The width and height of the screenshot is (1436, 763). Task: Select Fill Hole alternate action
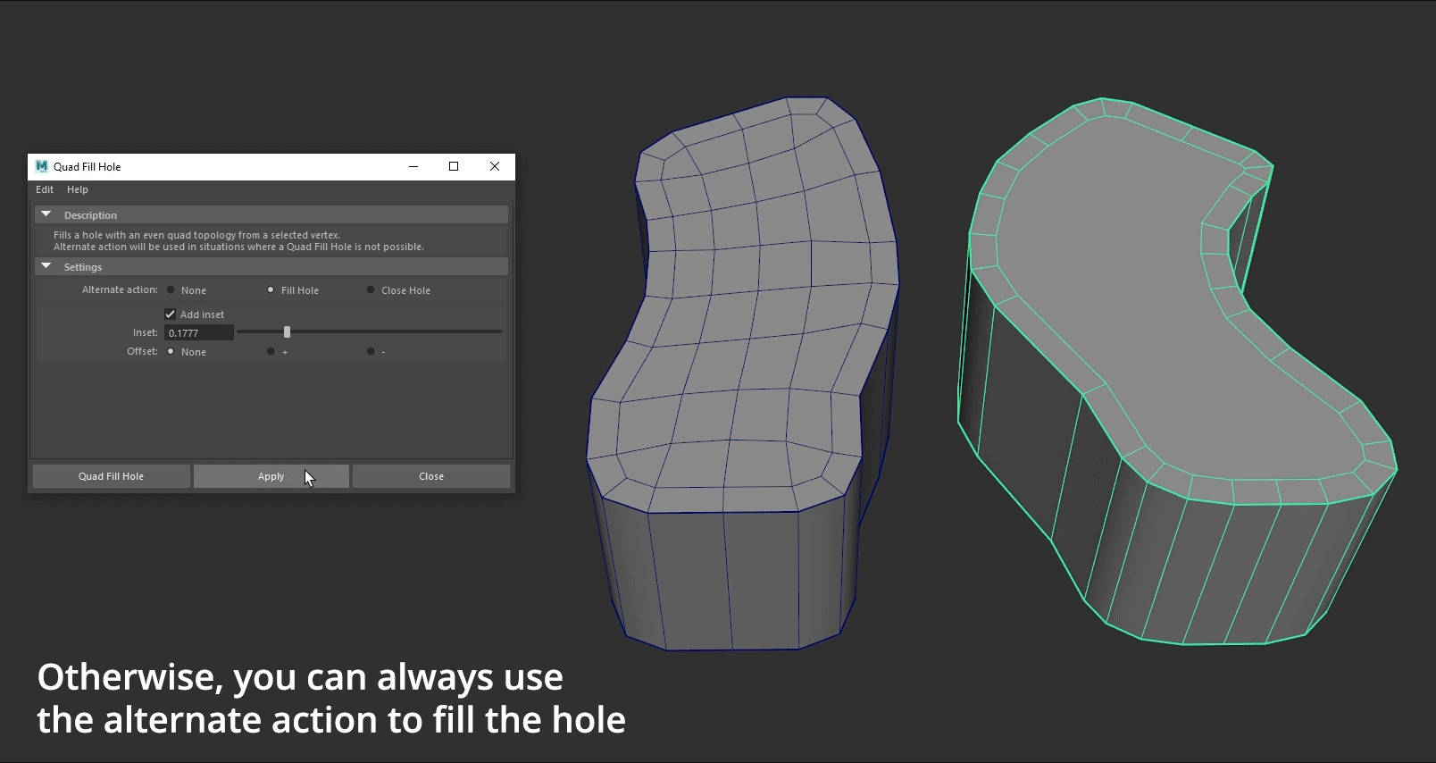[271, 289]
